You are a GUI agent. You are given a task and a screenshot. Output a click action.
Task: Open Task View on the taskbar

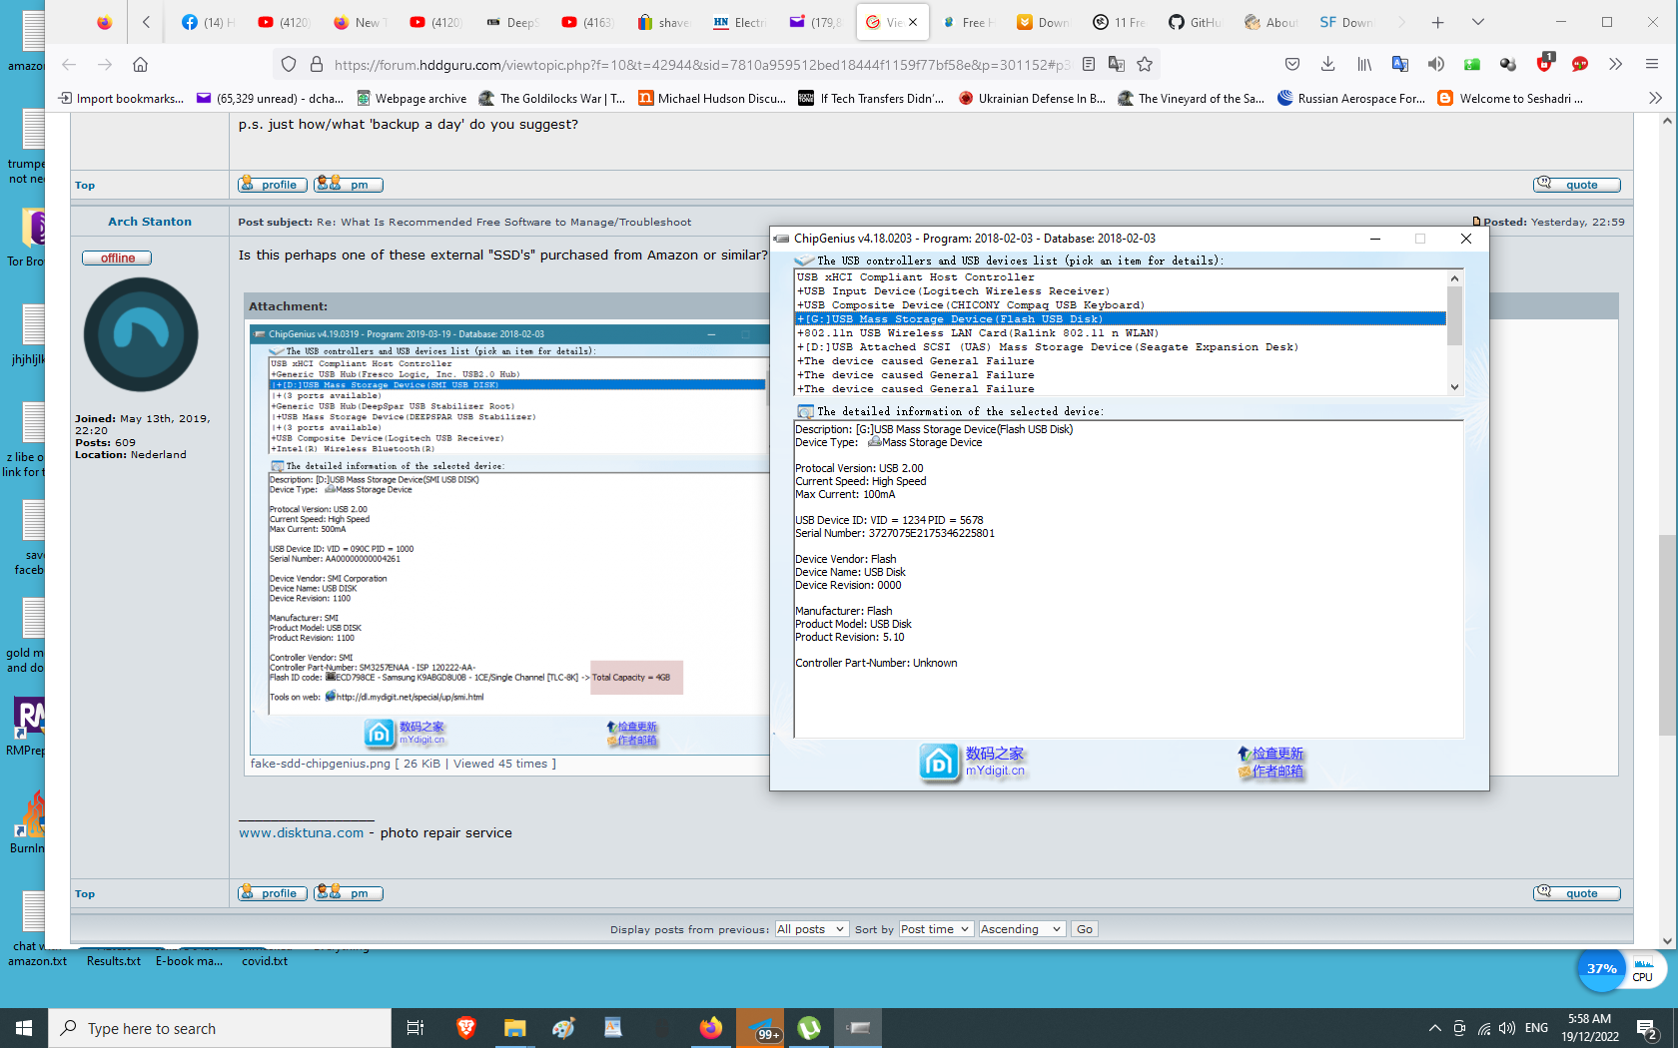[416, 1028]
